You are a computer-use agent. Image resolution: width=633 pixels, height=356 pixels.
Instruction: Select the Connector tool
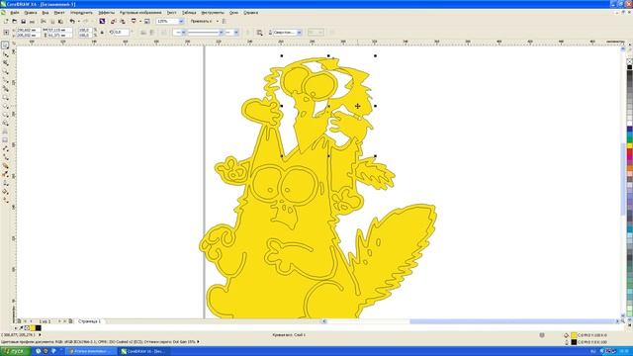5,157
